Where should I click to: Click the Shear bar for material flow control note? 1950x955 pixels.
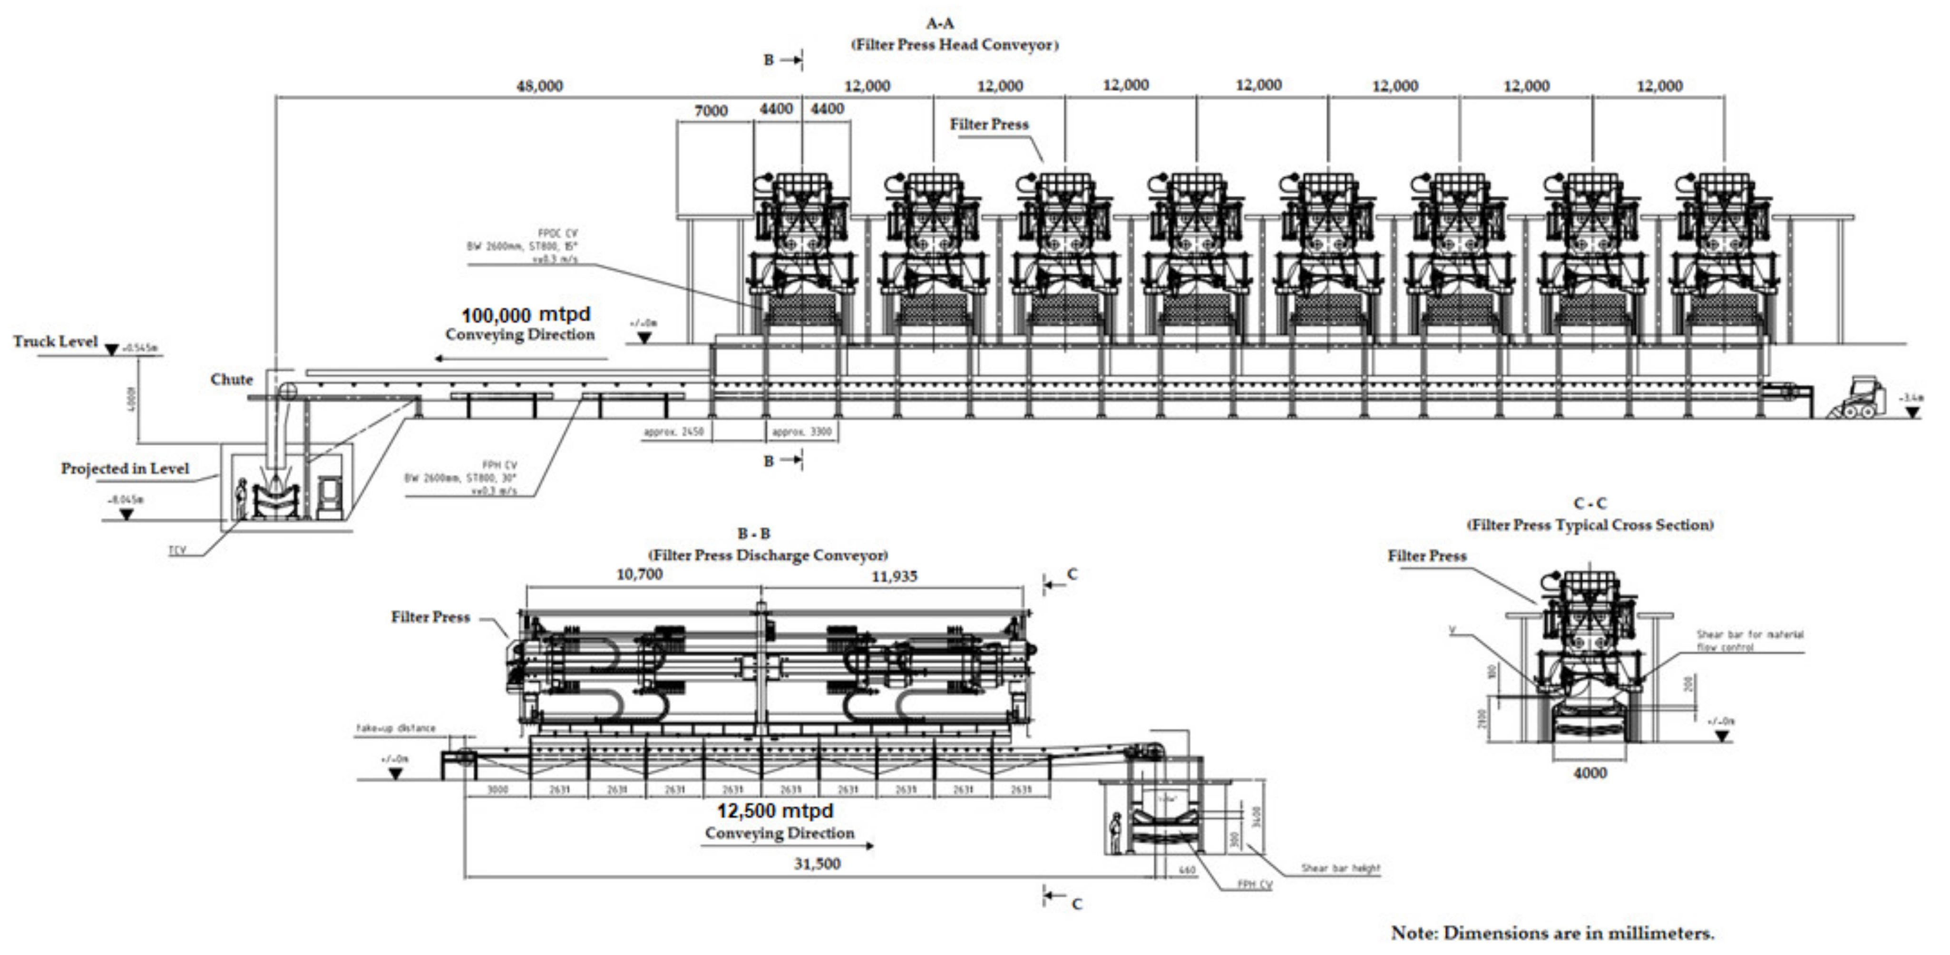[1749, 640]
